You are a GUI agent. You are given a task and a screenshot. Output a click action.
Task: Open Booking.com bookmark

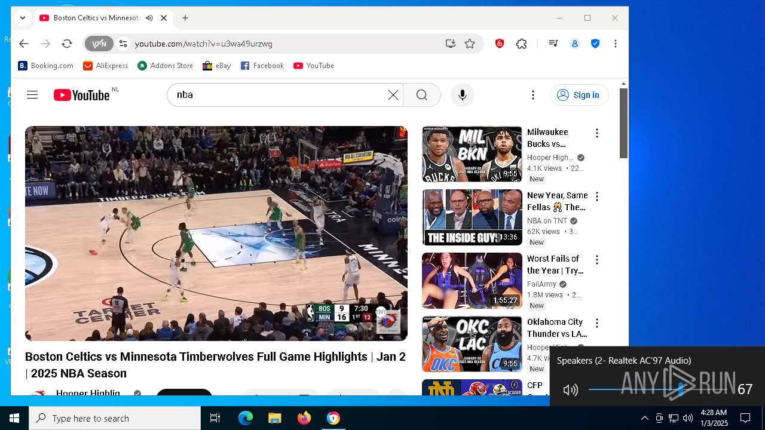46,66
